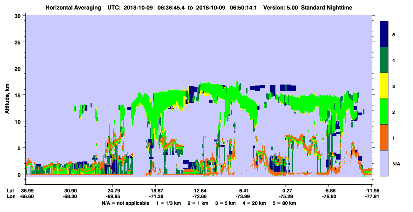Click legend text '5 = 80 km'
This screenshot has width=413, height=212.
click(284, 203)
